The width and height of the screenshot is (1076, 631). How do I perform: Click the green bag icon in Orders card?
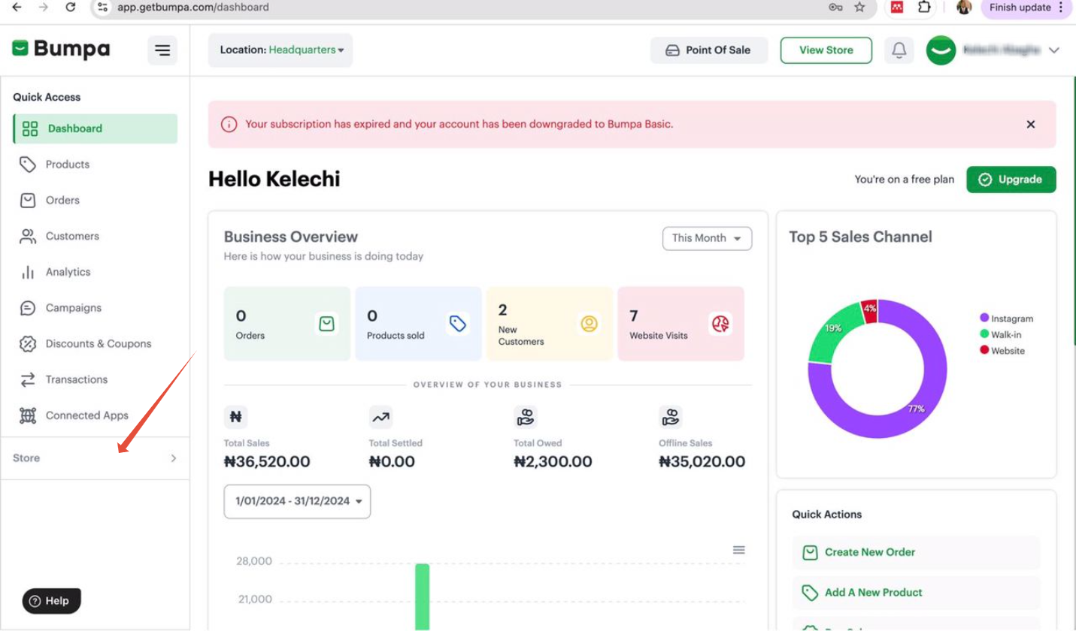coord(326,324)
